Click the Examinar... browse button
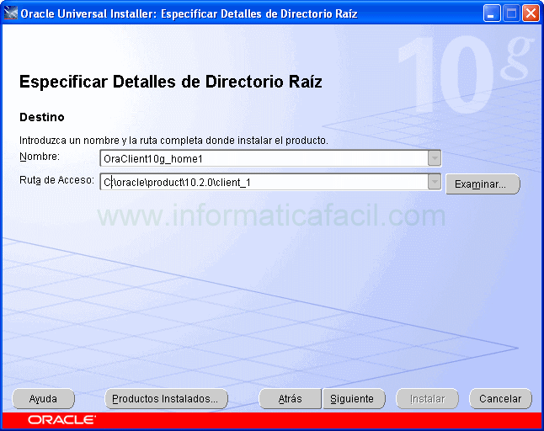544x431 pixels. 483,184
